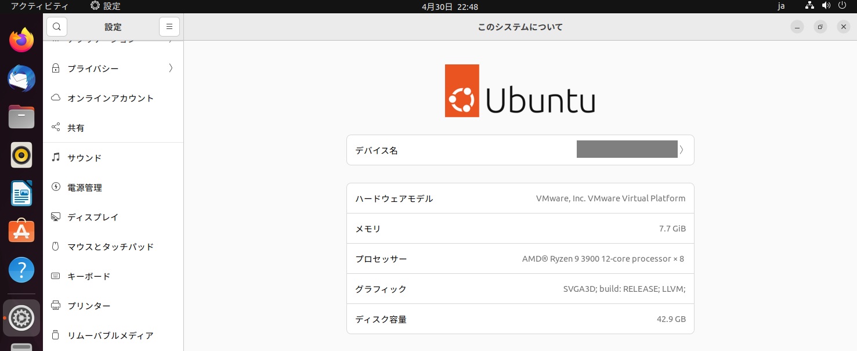Image resolution: width=857 pixels, height=351 pixels.
Task: Click the music note icon for サウンド
Action: [56, 157]
